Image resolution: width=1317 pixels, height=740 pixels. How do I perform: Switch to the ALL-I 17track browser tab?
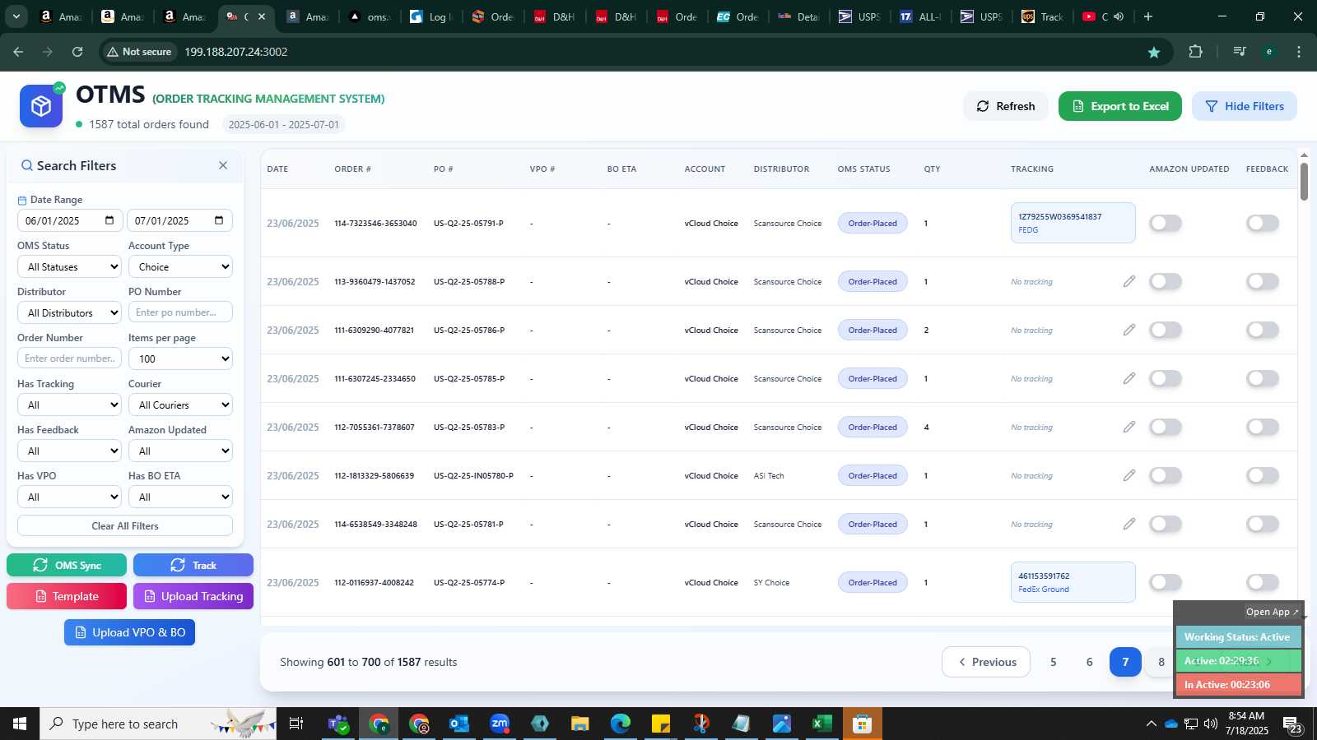(919, 16)
